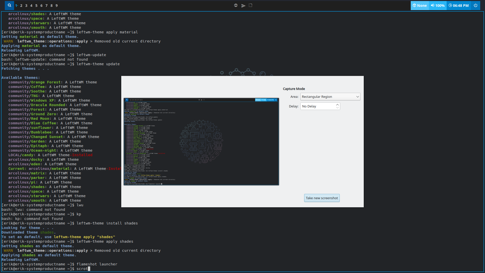The image size is (485, 273).
Task: Click the captured screenshot preview thumbnail
Action: coord(201,142)
